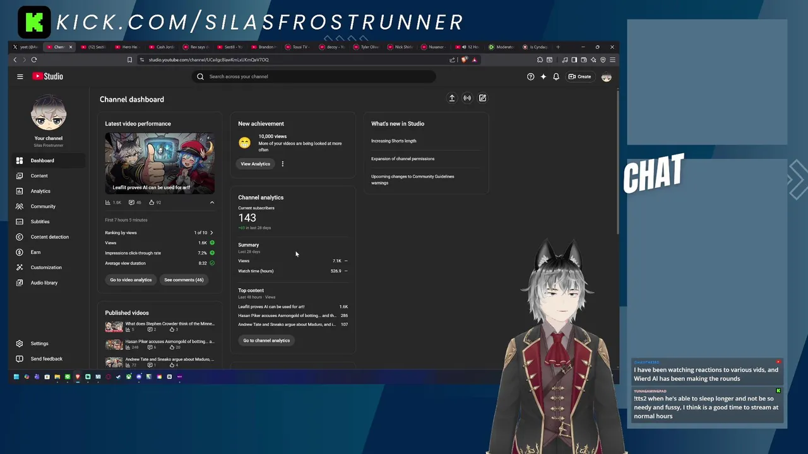Open top content 'Hasan Piker accuses Asmongold' row
808x454 pixels.
pos(293,315)
